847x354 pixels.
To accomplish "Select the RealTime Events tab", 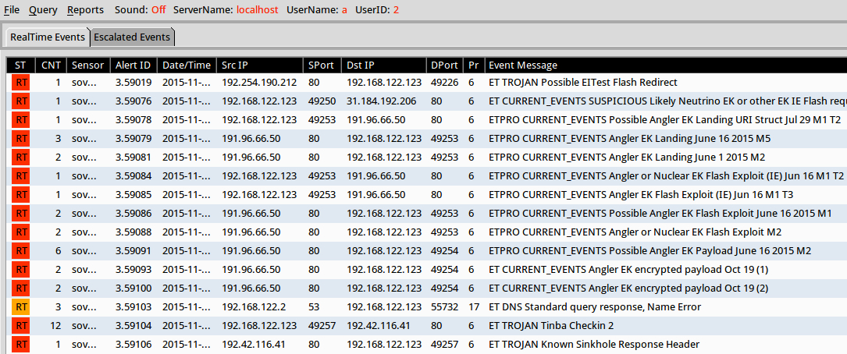I will (48, 37).
